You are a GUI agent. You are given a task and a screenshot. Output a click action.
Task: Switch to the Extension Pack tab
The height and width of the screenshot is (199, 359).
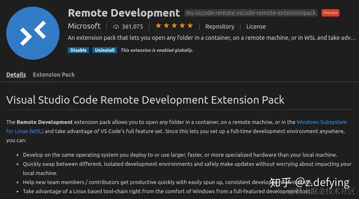click(x=54, y=75)
